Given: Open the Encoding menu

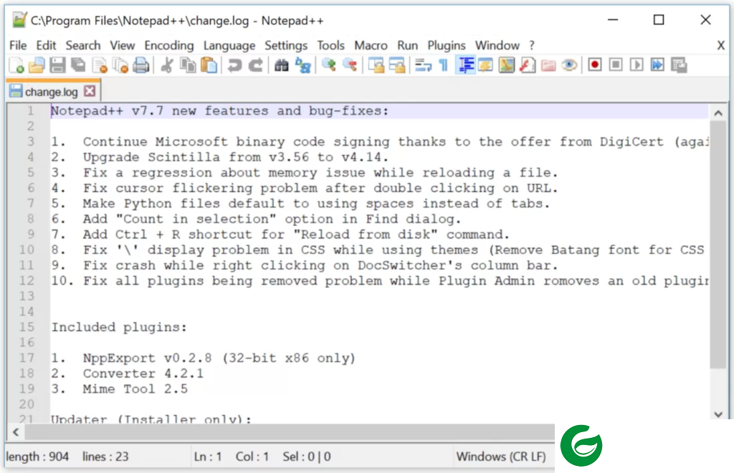Looking at the screenshot, I should pyautogui.click(x=169, y=45).
